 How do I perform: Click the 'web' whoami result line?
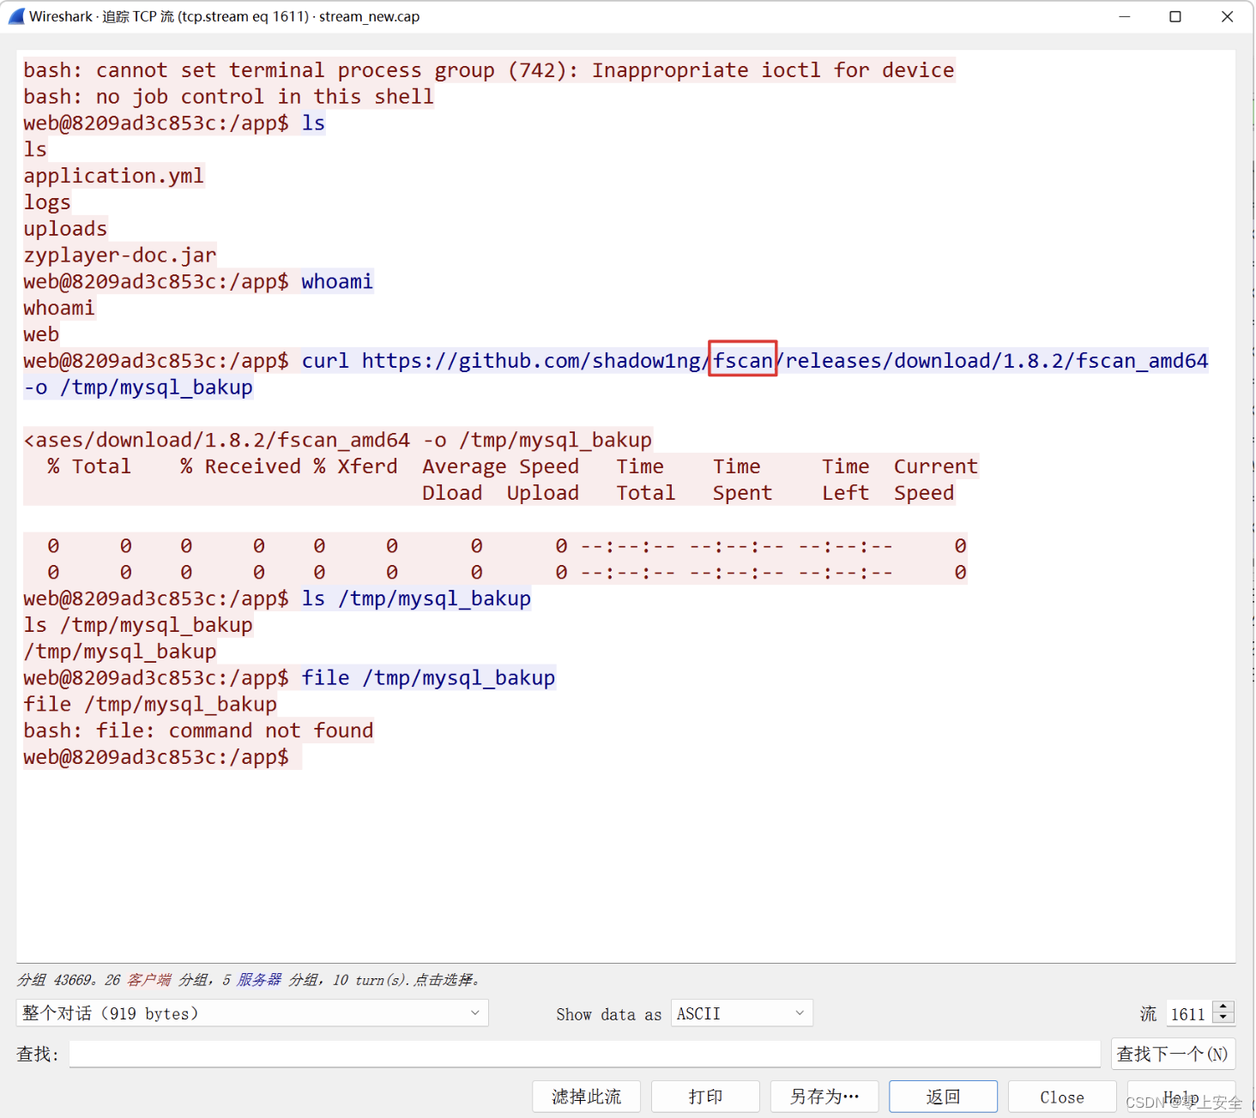(x=41, y=334)
